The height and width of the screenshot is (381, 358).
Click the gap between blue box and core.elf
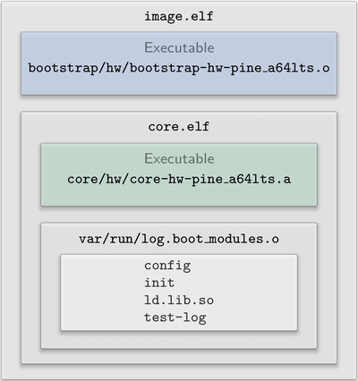[179, 104]
